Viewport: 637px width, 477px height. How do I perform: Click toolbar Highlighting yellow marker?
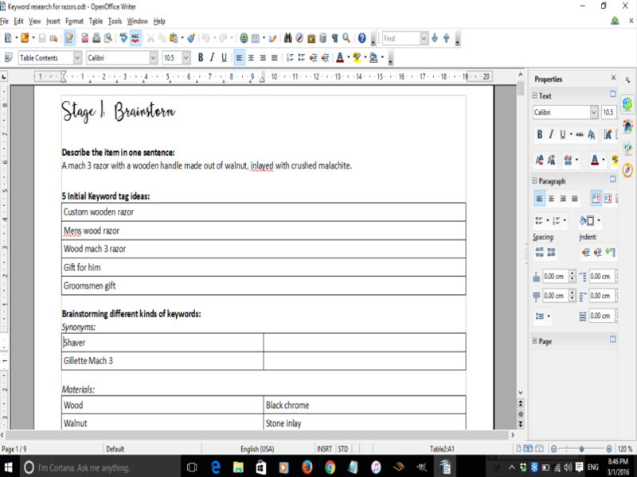[x=357, y=57]
